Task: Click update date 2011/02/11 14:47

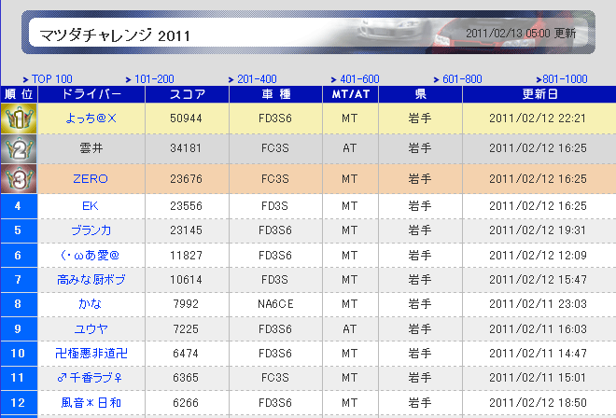Action: (538, 354)
